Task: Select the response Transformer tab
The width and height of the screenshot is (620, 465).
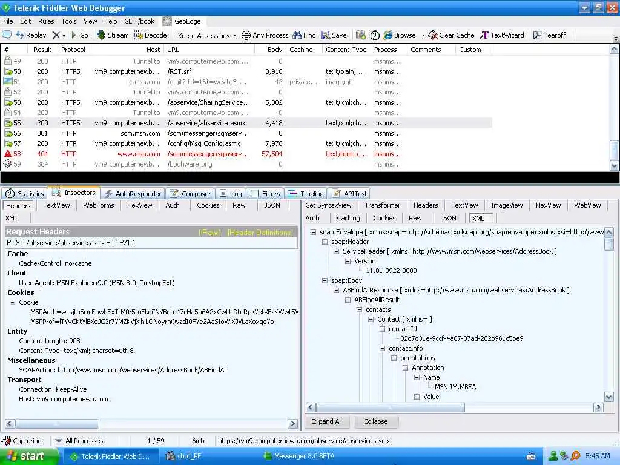Action: 383,206
